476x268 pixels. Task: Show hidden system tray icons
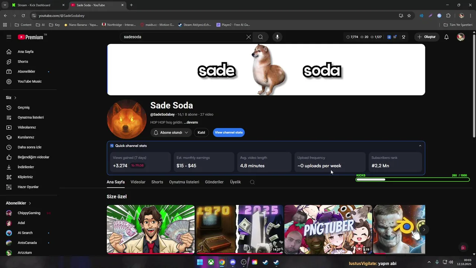point(429,262)
